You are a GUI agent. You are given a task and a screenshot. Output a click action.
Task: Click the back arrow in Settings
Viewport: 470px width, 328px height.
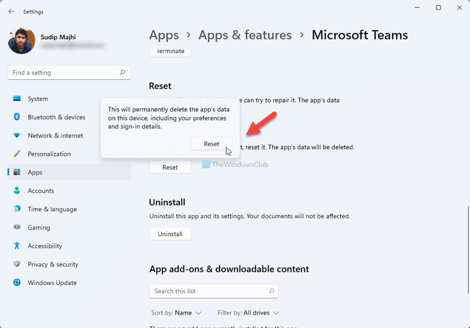[11, 11]
